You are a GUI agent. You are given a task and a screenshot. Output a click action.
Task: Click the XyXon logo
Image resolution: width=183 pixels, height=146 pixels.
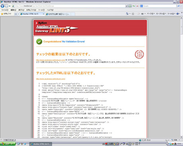pos(41,23)
